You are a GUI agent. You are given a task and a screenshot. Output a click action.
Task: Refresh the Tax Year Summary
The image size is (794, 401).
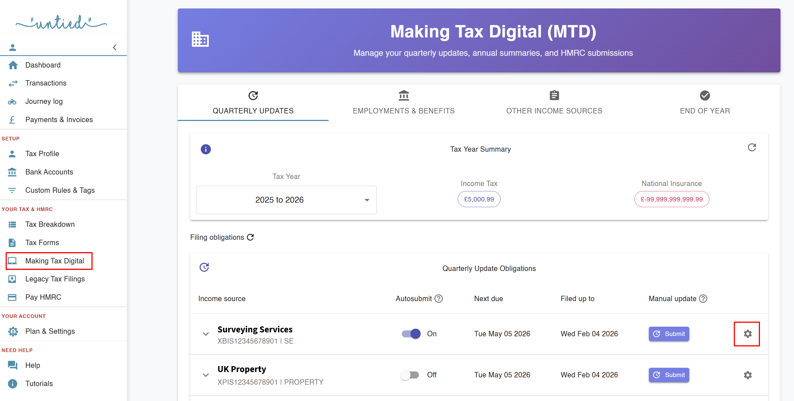coord(752,147)
